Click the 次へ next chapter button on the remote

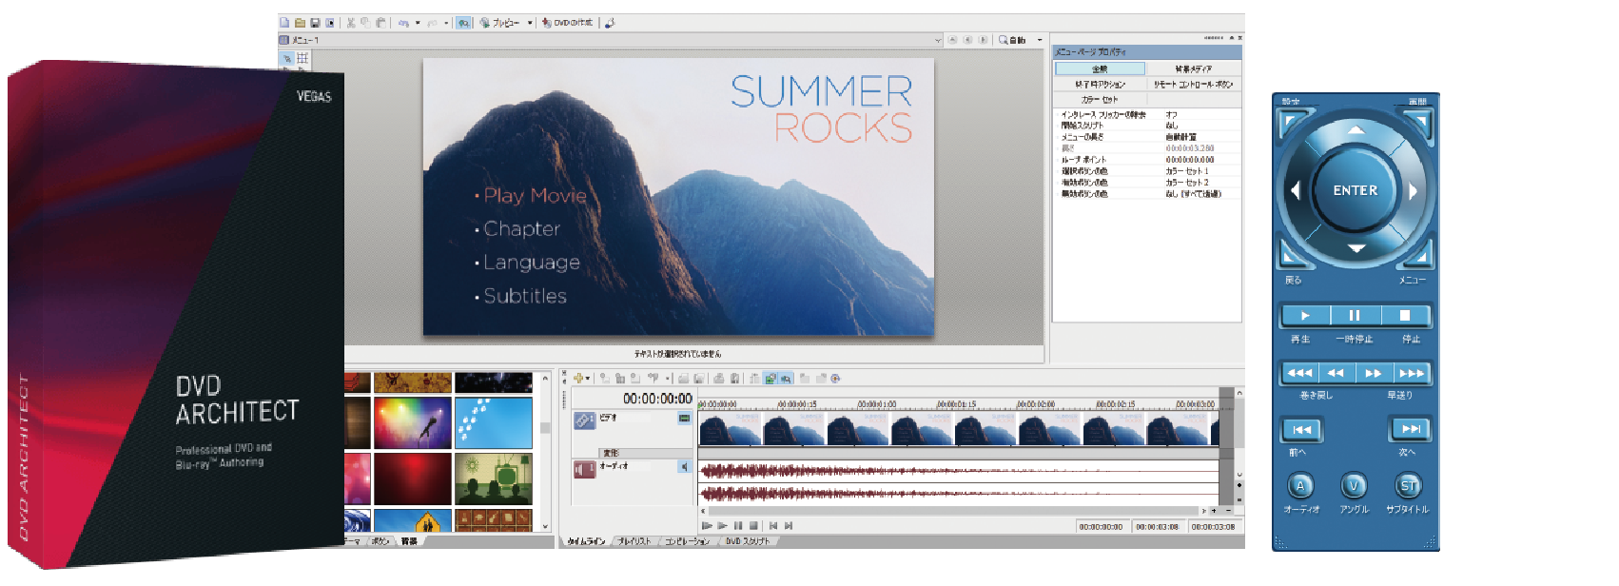click(x=1412, y=429)
